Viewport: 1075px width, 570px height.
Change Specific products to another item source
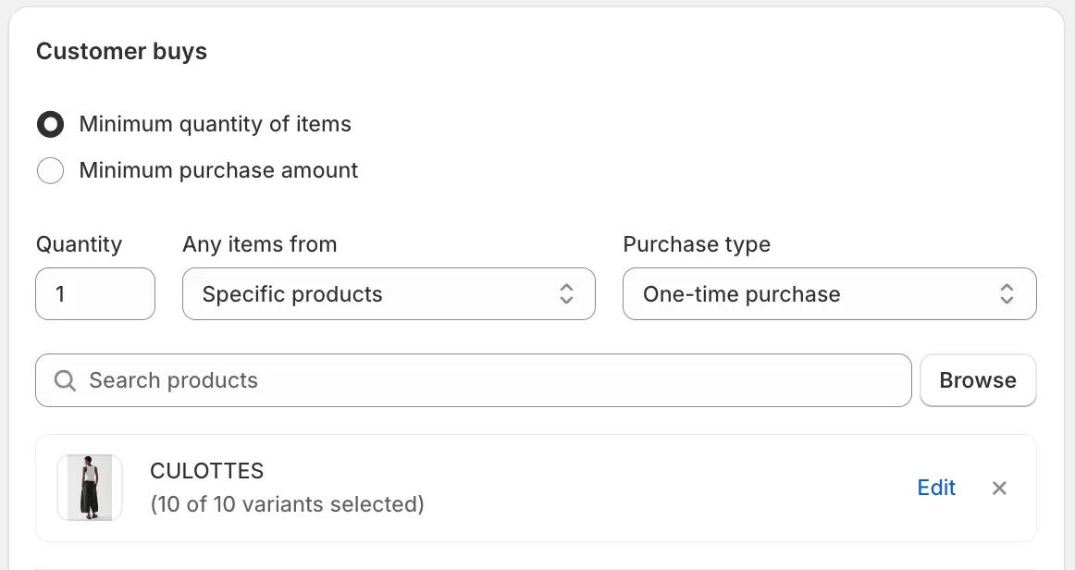[389, 293]
